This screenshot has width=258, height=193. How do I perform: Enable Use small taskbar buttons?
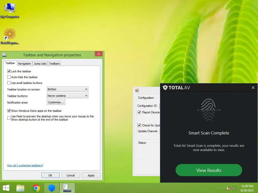click(9, 83)
